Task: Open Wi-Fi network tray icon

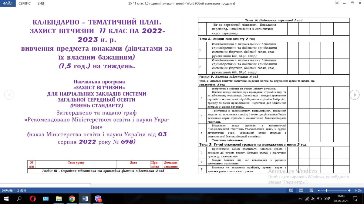Action: pyautogui.click(x=307, y=199)
